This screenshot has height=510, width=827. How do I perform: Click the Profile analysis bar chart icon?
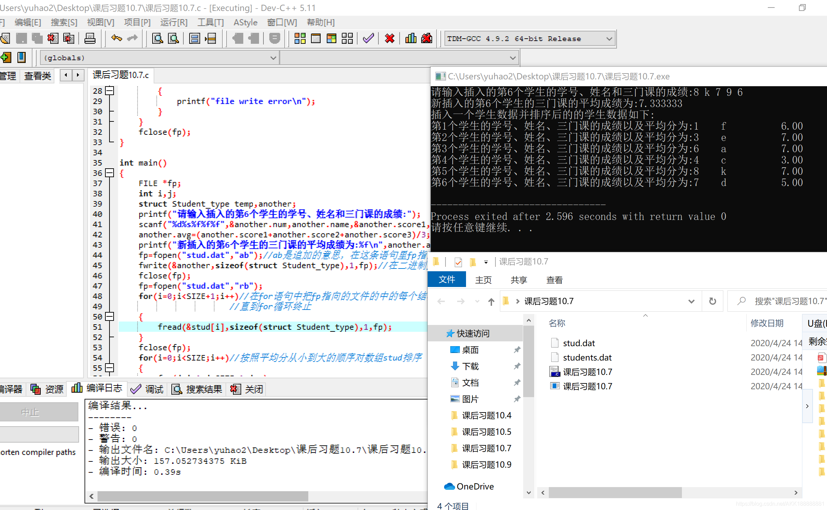click(411, 38)
